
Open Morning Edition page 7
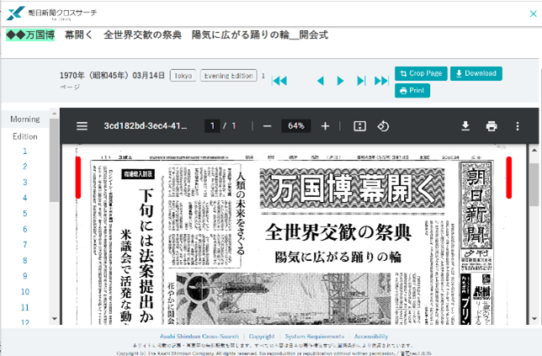(25, 245)
